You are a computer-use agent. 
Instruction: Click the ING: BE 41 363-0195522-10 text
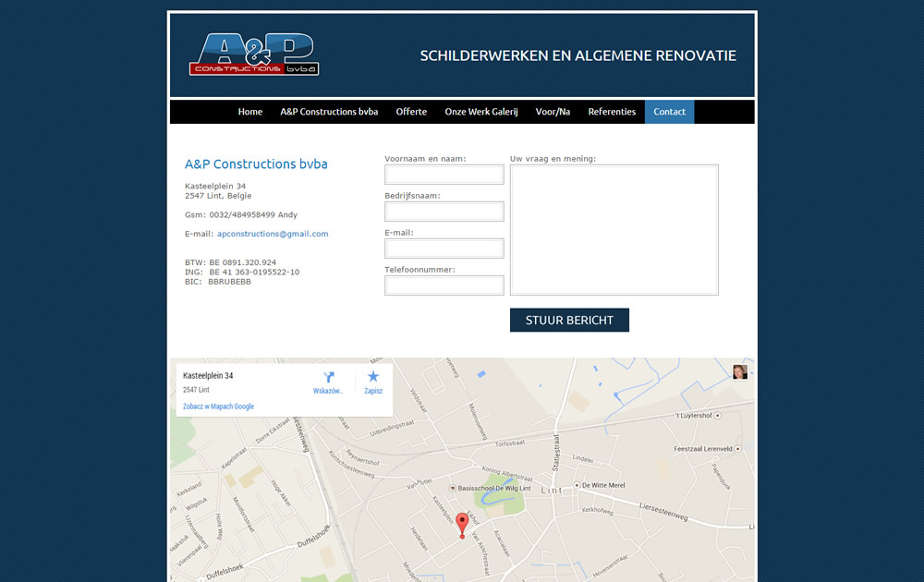pos(242,273)
